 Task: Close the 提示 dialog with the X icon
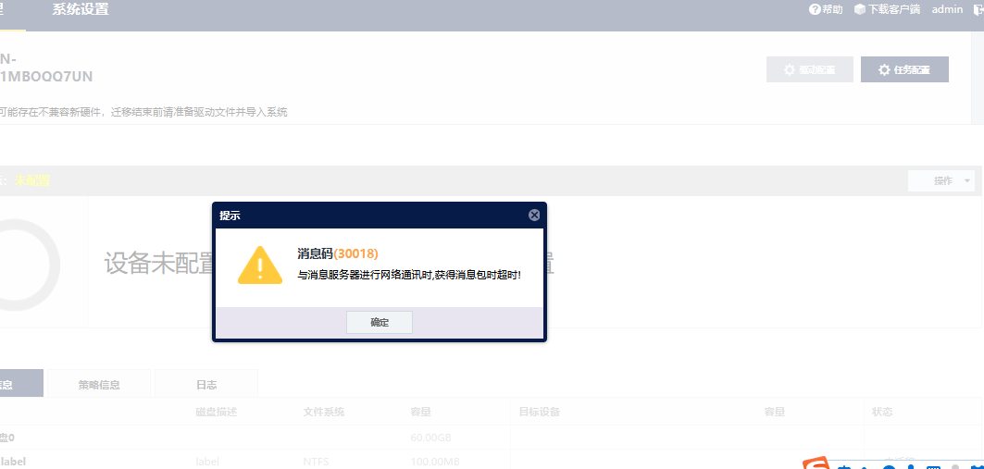coord(534,215)
